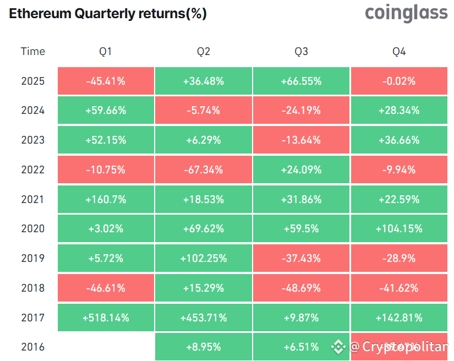Select the Q2 column header
The height and width of the screenshot is (361, 454).
click(x=204, y=52)
